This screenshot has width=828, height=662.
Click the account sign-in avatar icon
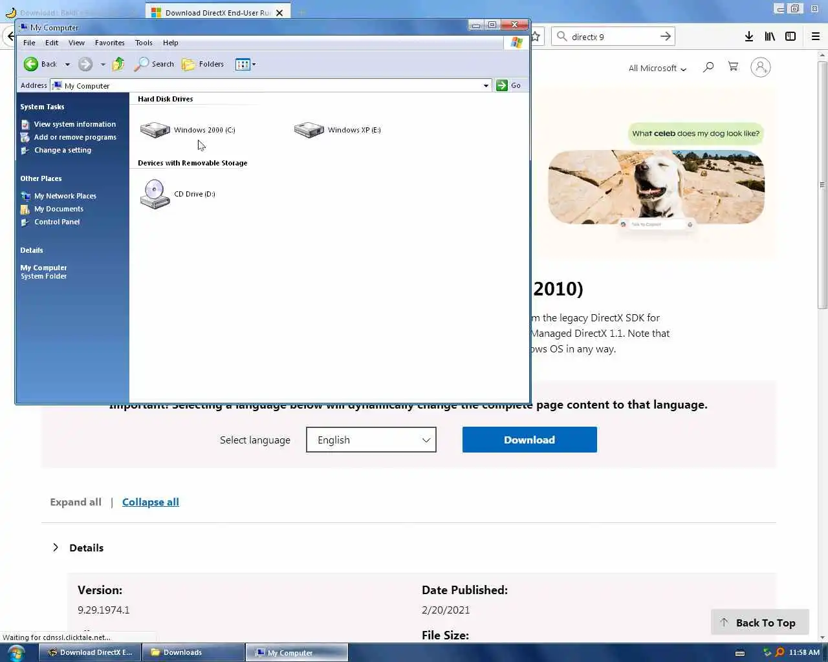click(761, 67)
